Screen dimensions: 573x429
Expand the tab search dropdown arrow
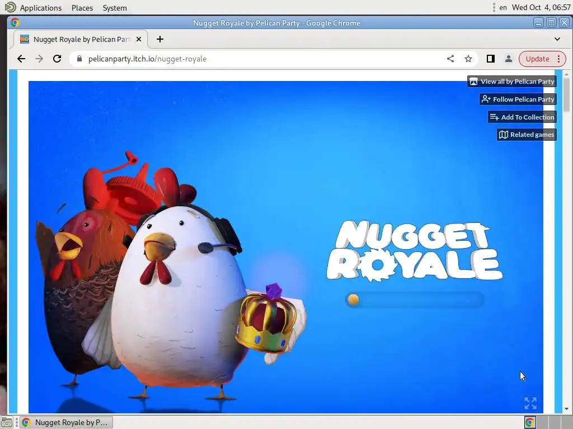[557, 39]
